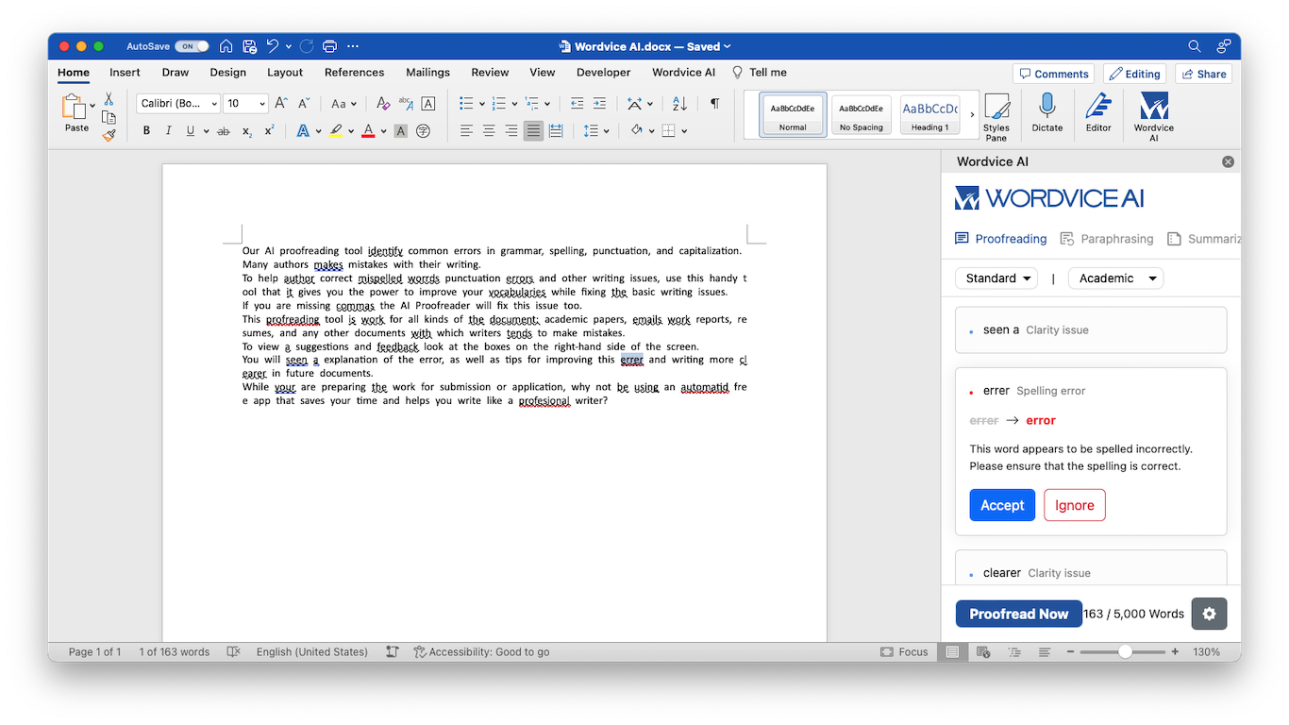1289x725 pixels.
Task: Sort the selected text alphabetically
Action: [x=679, y=104]
